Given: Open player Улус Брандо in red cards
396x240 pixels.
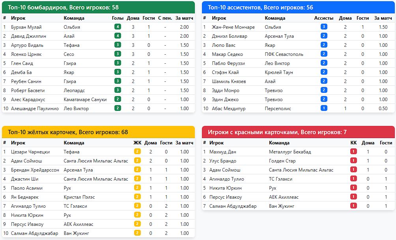Looking at the screenshot, I should (x=223, y=161).
